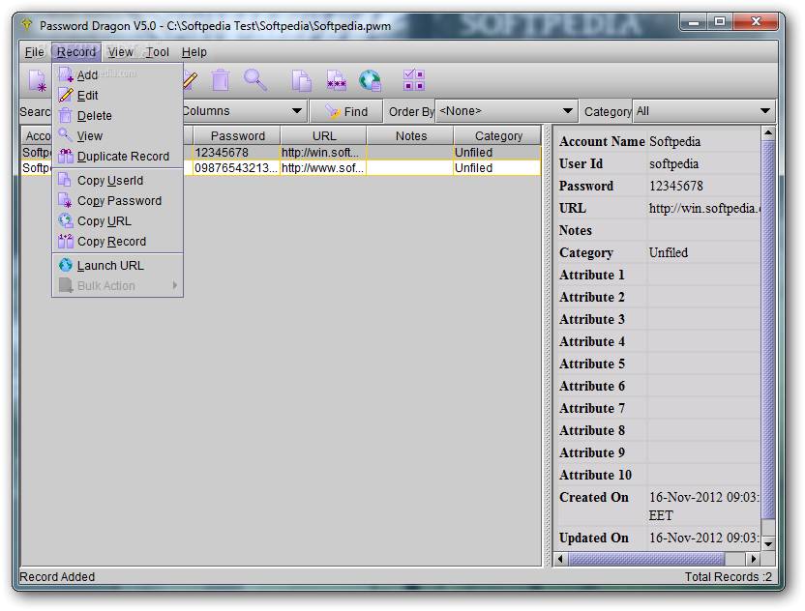This screenshot has height=611, width=805.
Task: Sort by the Notes column header
Action: point(410,136)
